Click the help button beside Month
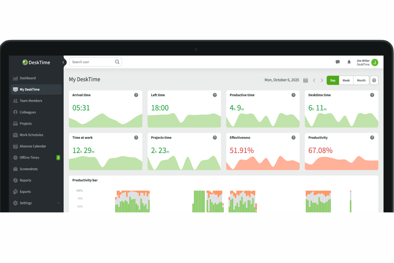This screenshot has width=394, height=263. click(x=374, y=80)
